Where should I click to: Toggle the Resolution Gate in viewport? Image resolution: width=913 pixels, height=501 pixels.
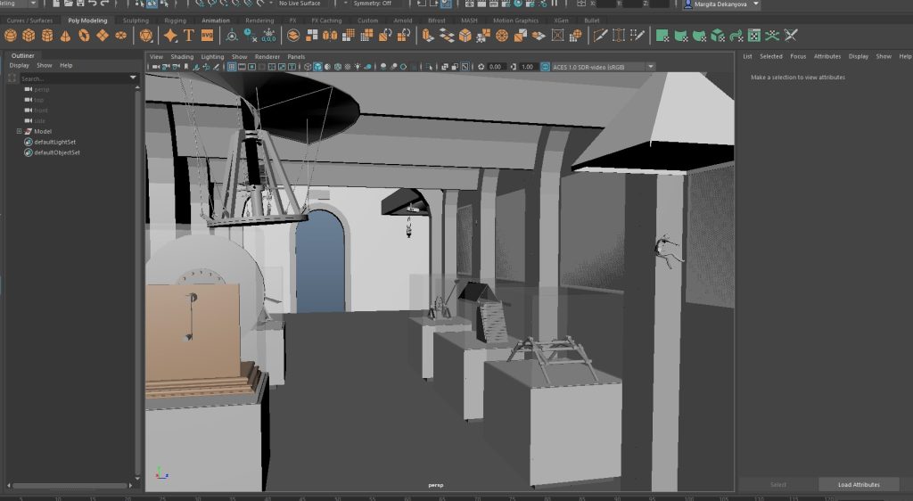(251, 67)
